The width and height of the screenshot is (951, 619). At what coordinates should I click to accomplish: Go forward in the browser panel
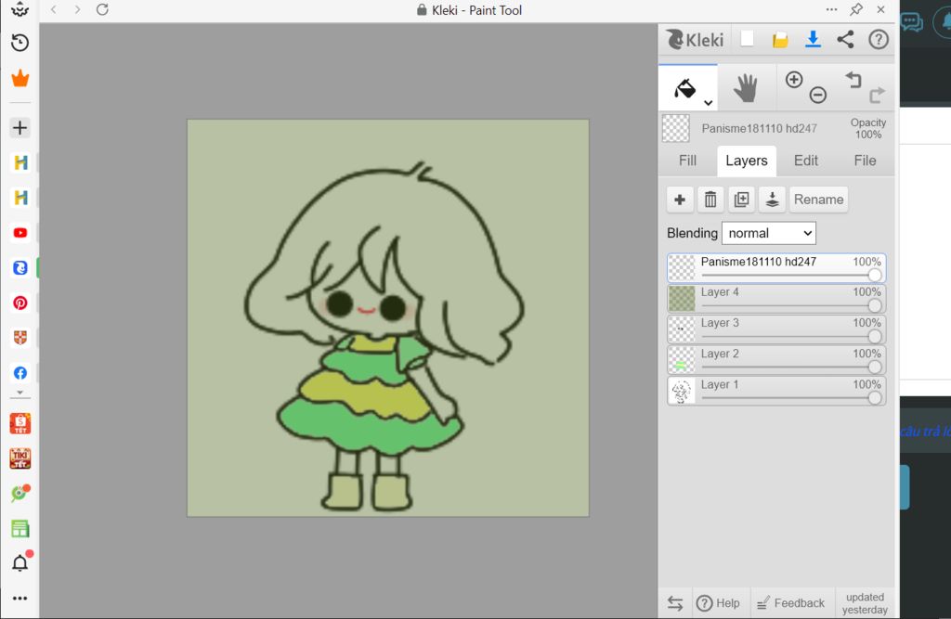(x=77, y=9)
